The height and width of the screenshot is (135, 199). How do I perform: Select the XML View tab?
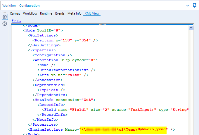(x=92, y=13)
